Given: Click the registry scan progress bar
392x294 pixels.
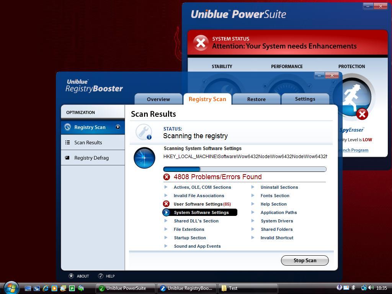Looking at the screenshot, I should (x=245, y=169).
